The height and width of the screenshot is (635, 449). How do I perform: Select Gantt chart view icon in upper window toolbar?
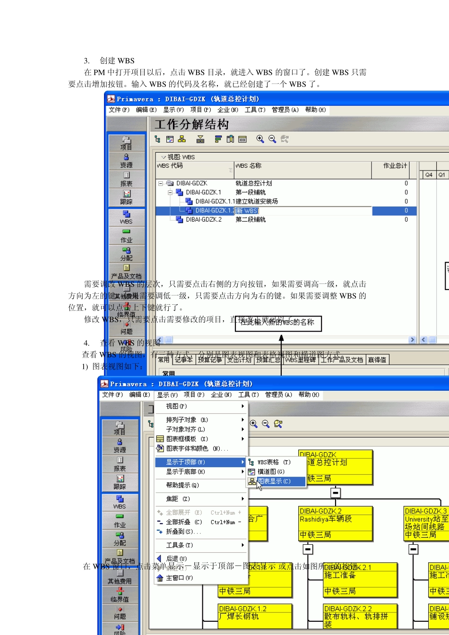170,139
